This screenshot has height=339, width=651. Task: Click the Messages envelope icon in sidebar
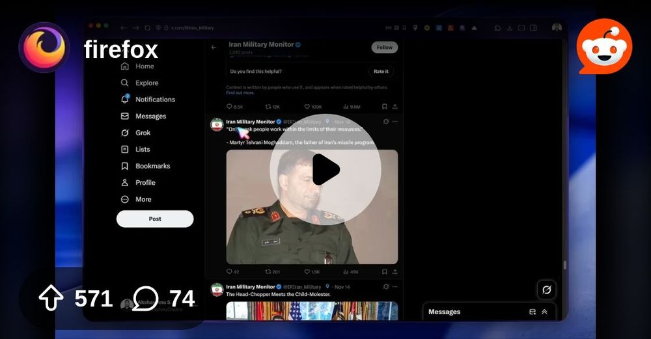click(124, 116)
